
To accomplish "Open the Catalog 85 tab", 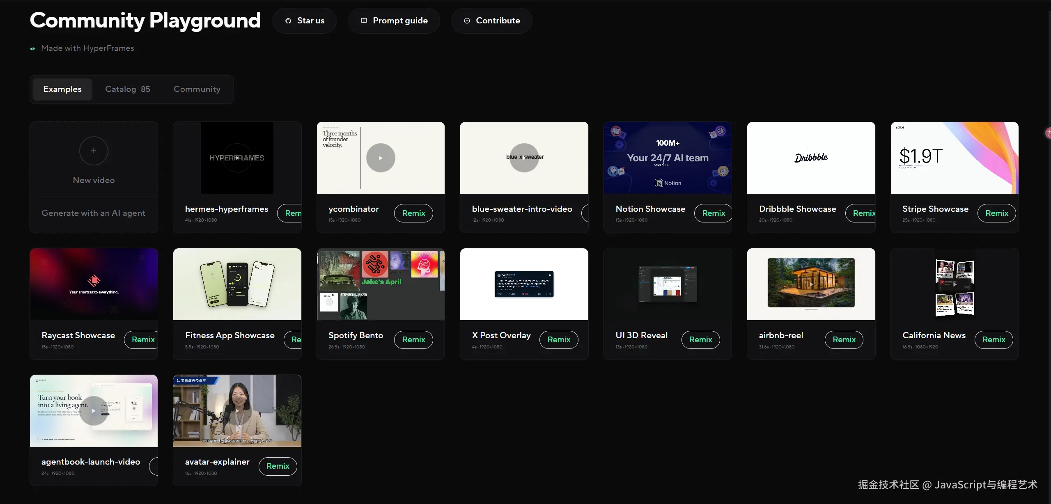I will (x=128, y=89).
